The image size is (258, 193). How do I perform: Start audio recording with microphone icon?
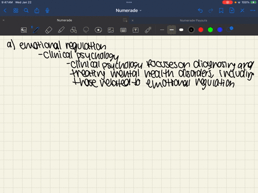tap(47, 11)
